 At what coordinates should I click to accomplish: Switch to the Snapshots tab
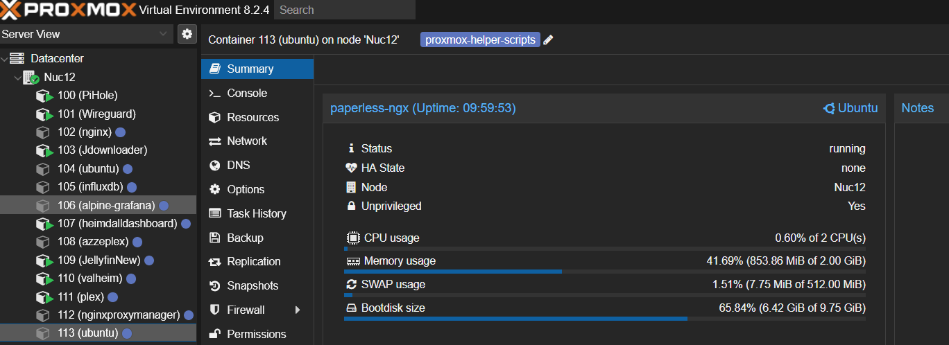[252, 285]
